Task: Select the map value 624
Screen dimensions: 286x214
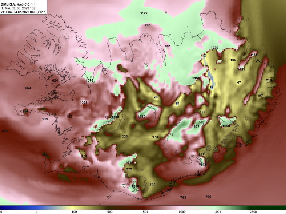Action: coord(55,80)
